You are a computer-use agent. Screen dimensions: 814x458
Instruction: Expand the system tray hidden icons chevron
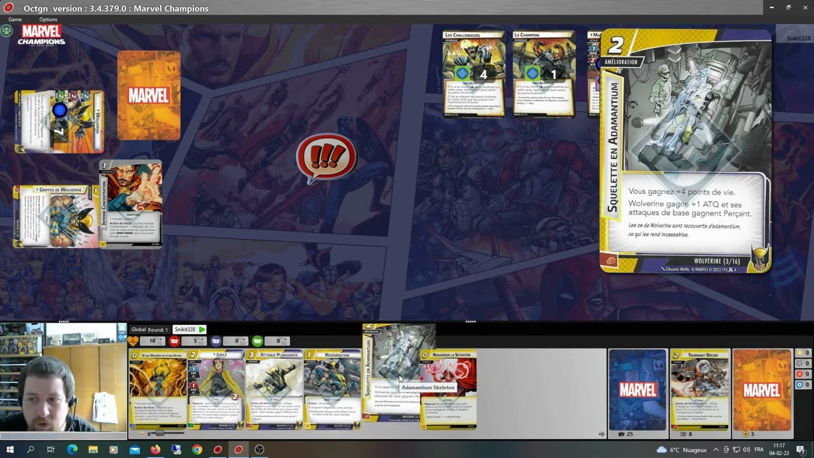tap(716, 450)
